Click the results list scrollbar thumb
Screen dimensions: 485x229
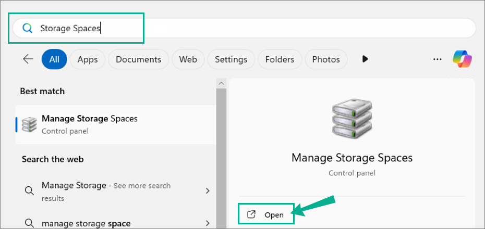point(221,158)
